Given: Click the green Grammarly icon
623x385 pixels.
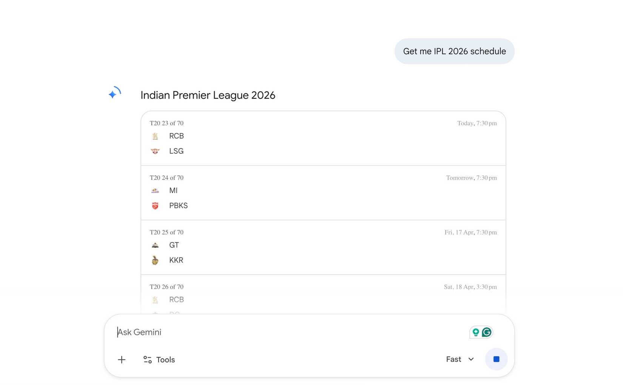Looking at the screenshot, I should [x=487, y=332].
